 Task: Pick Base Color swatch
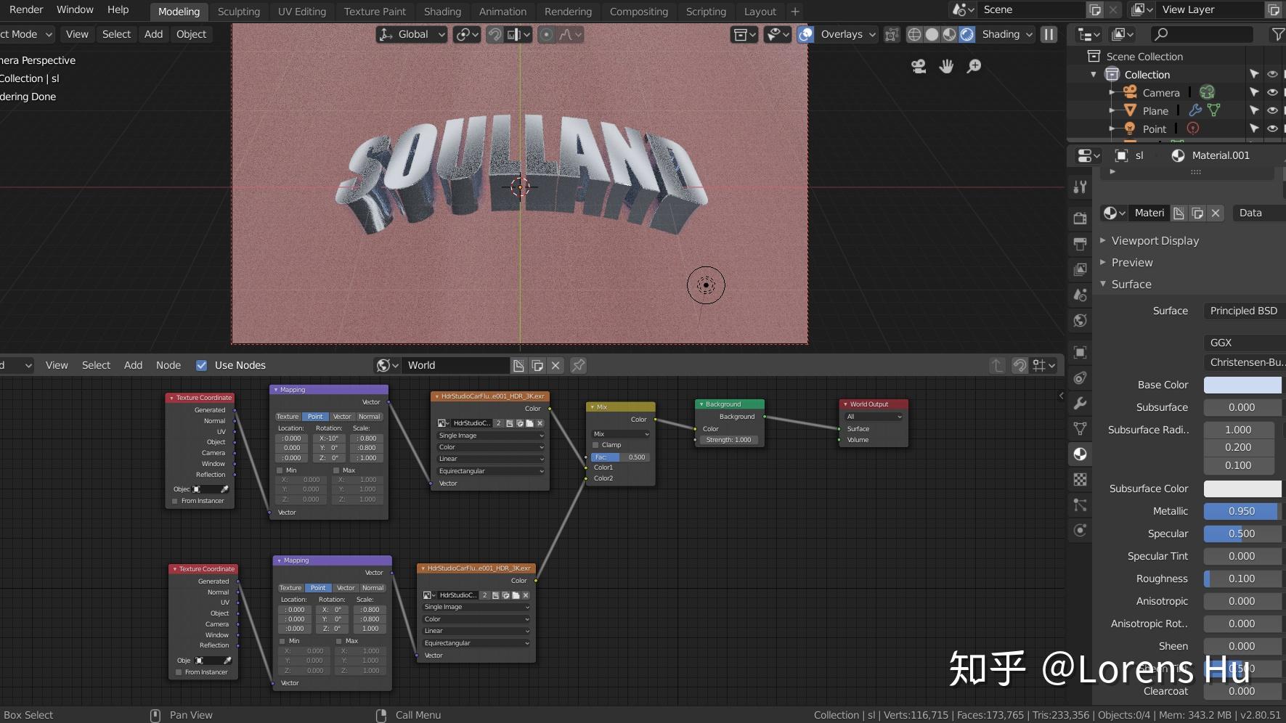point(1242,385)
